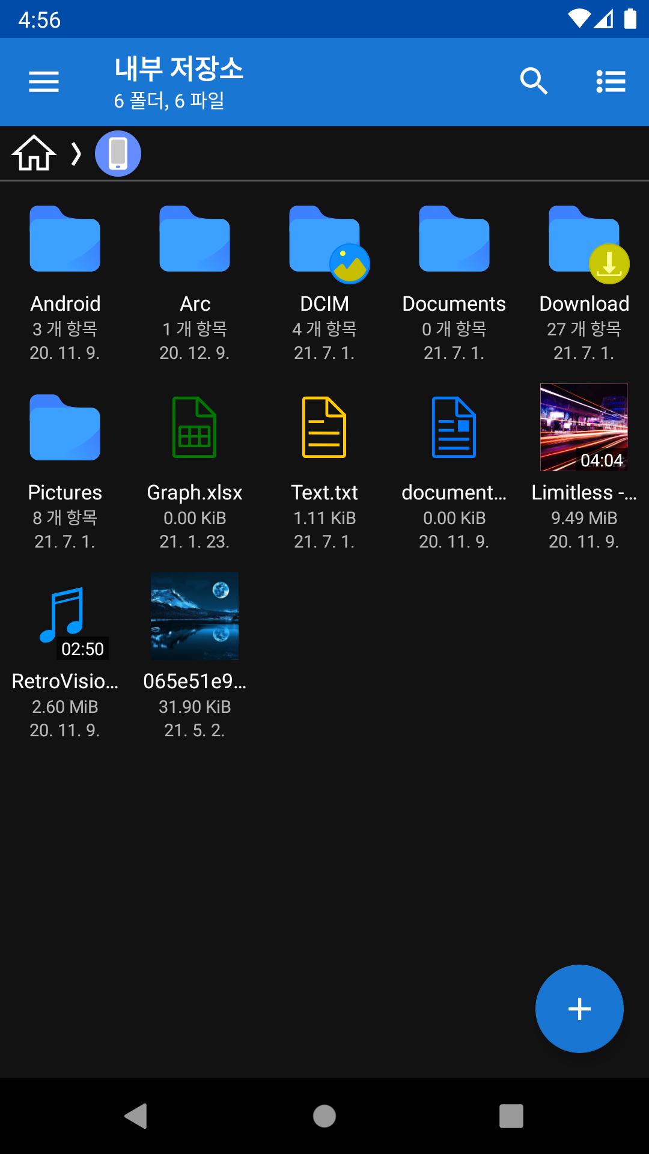
Task: Click the 'DCIM' folder name
Action: click(x=324, y=304)
